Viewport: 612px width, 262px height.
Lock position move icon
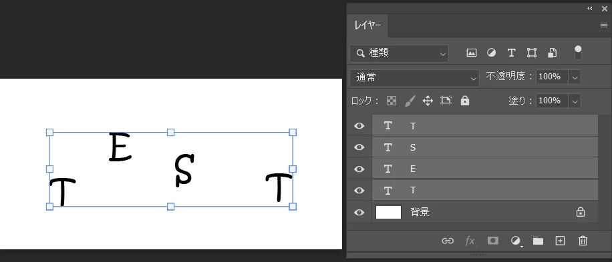pyautogui.click(x=428, y=101)
